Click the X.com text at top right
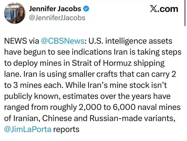187x141 pixels. click(163, 9)
